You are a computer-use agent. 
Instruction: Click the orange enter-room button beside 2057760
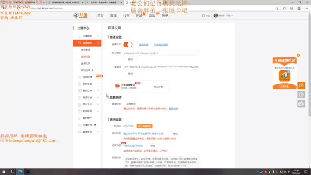pyautogui.click(x=145, y=126)
